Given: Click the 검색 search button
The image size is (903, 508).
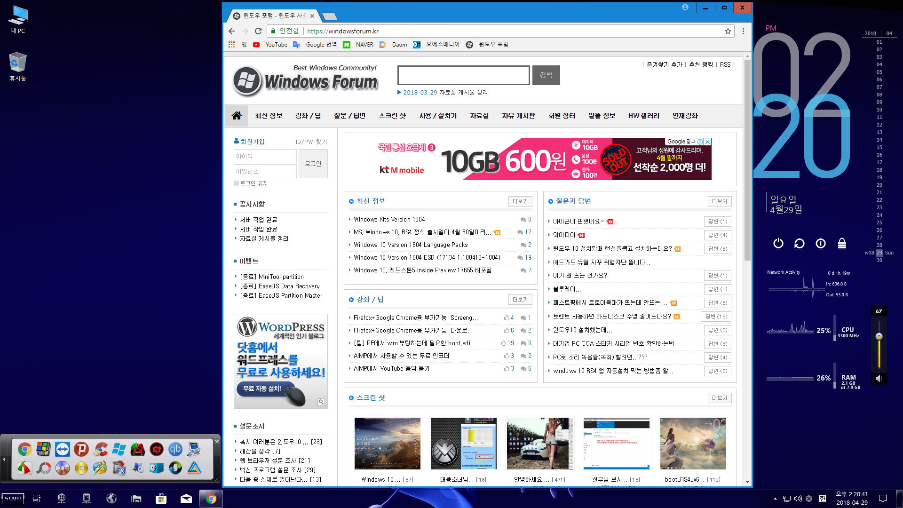Looking at the screenshot, I should [546, 75].
